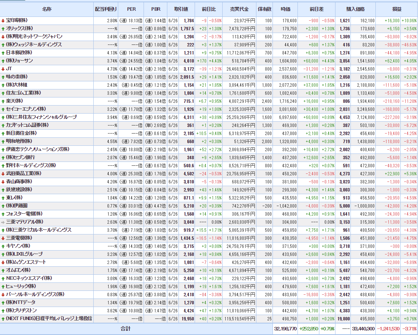This screenshot has height=335, width=418.
Task: Click the PER column header
Action: 131,9
